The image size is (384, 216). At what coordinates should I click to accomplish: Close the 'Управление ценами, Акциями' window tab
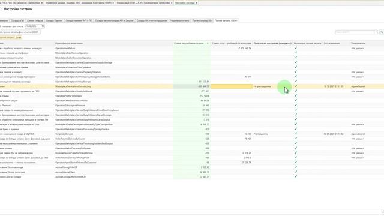113,3
